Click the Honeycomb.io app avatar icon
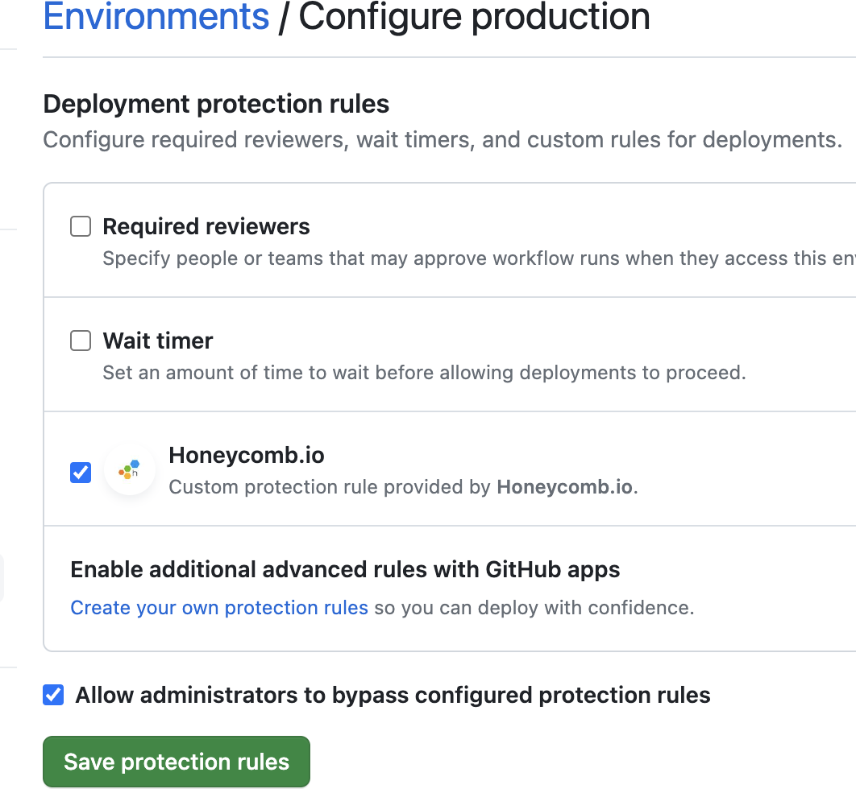856x789 pixels. point(129,469)
